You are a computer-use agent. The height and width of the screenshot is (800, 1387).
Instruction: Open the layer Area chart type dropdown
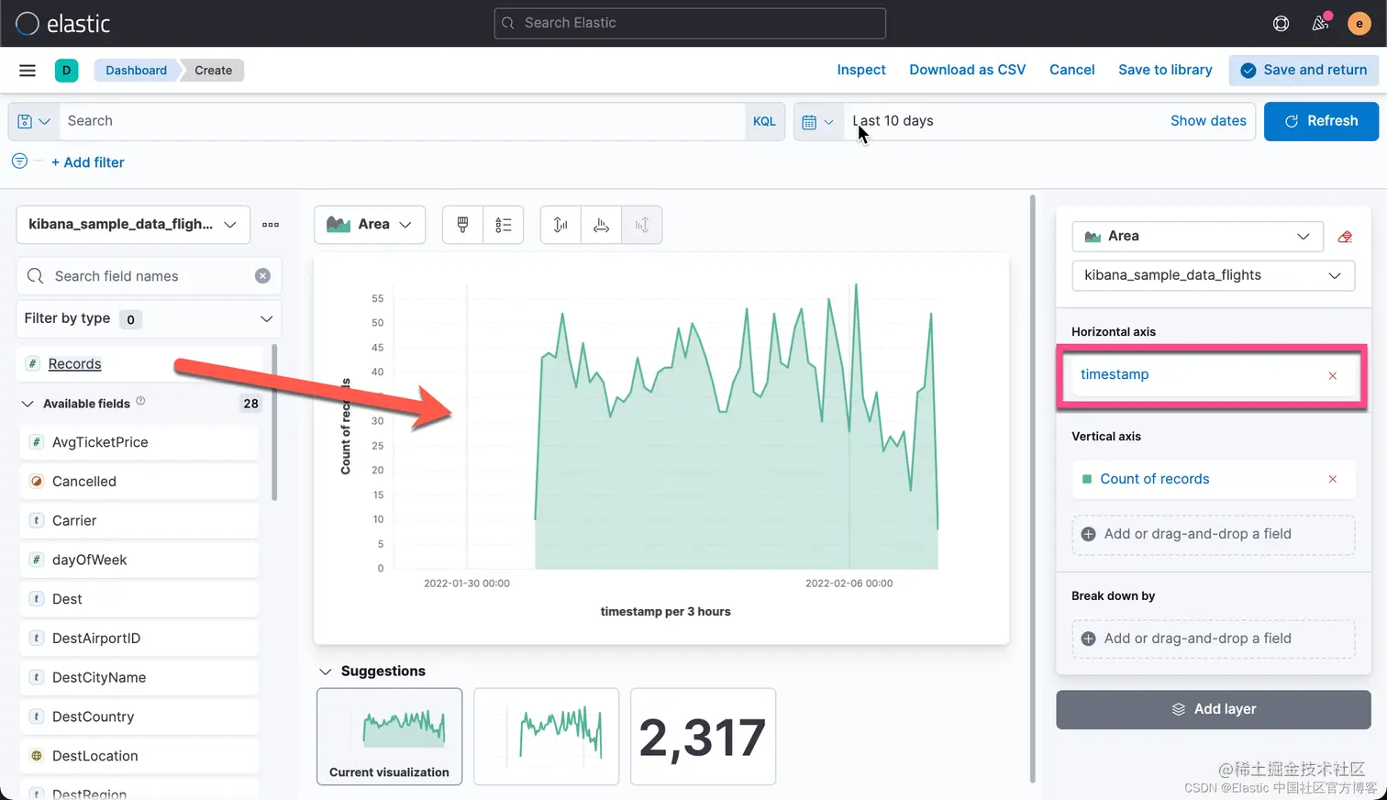(1197, 237)
